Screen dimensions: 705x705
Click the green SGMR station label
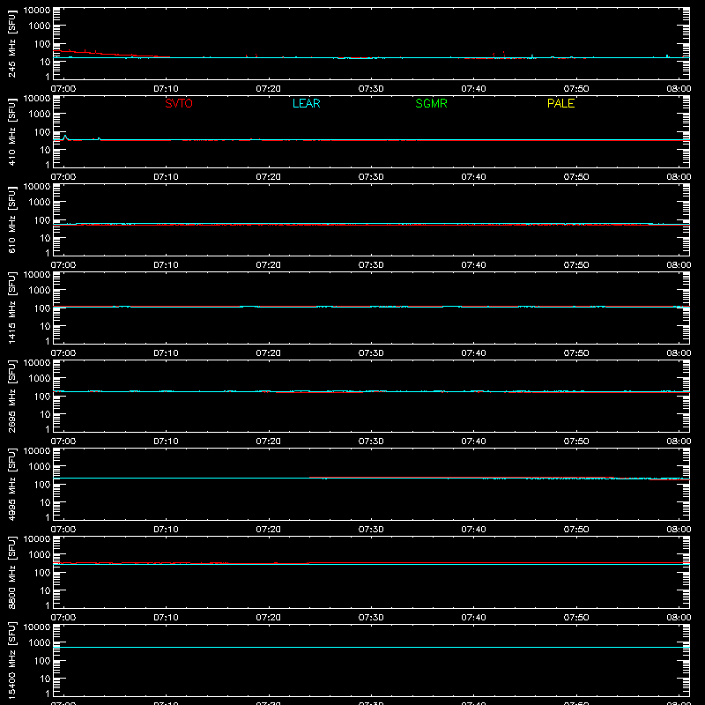tap(431, 103)
